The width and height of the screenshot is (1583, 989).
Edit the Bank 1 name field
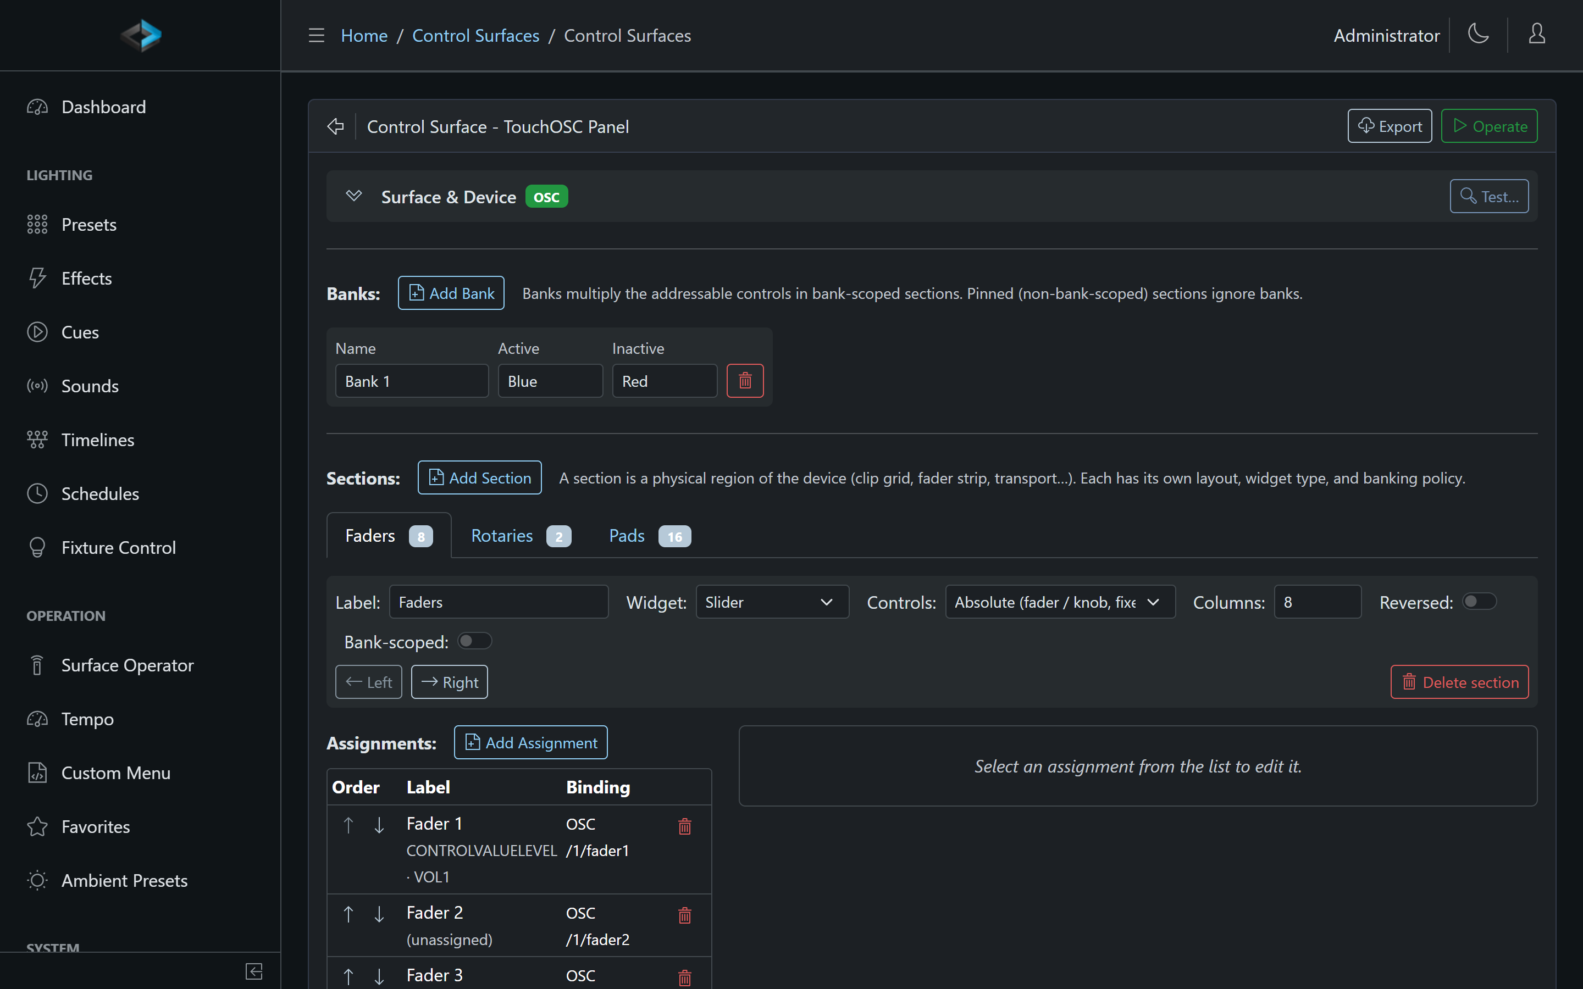(x=412, y=381)
